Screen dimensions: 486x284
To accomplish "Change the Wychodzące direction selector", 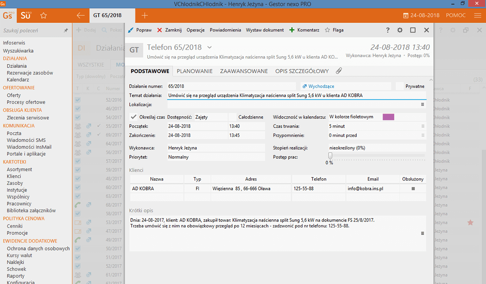I will click(346, 86).
